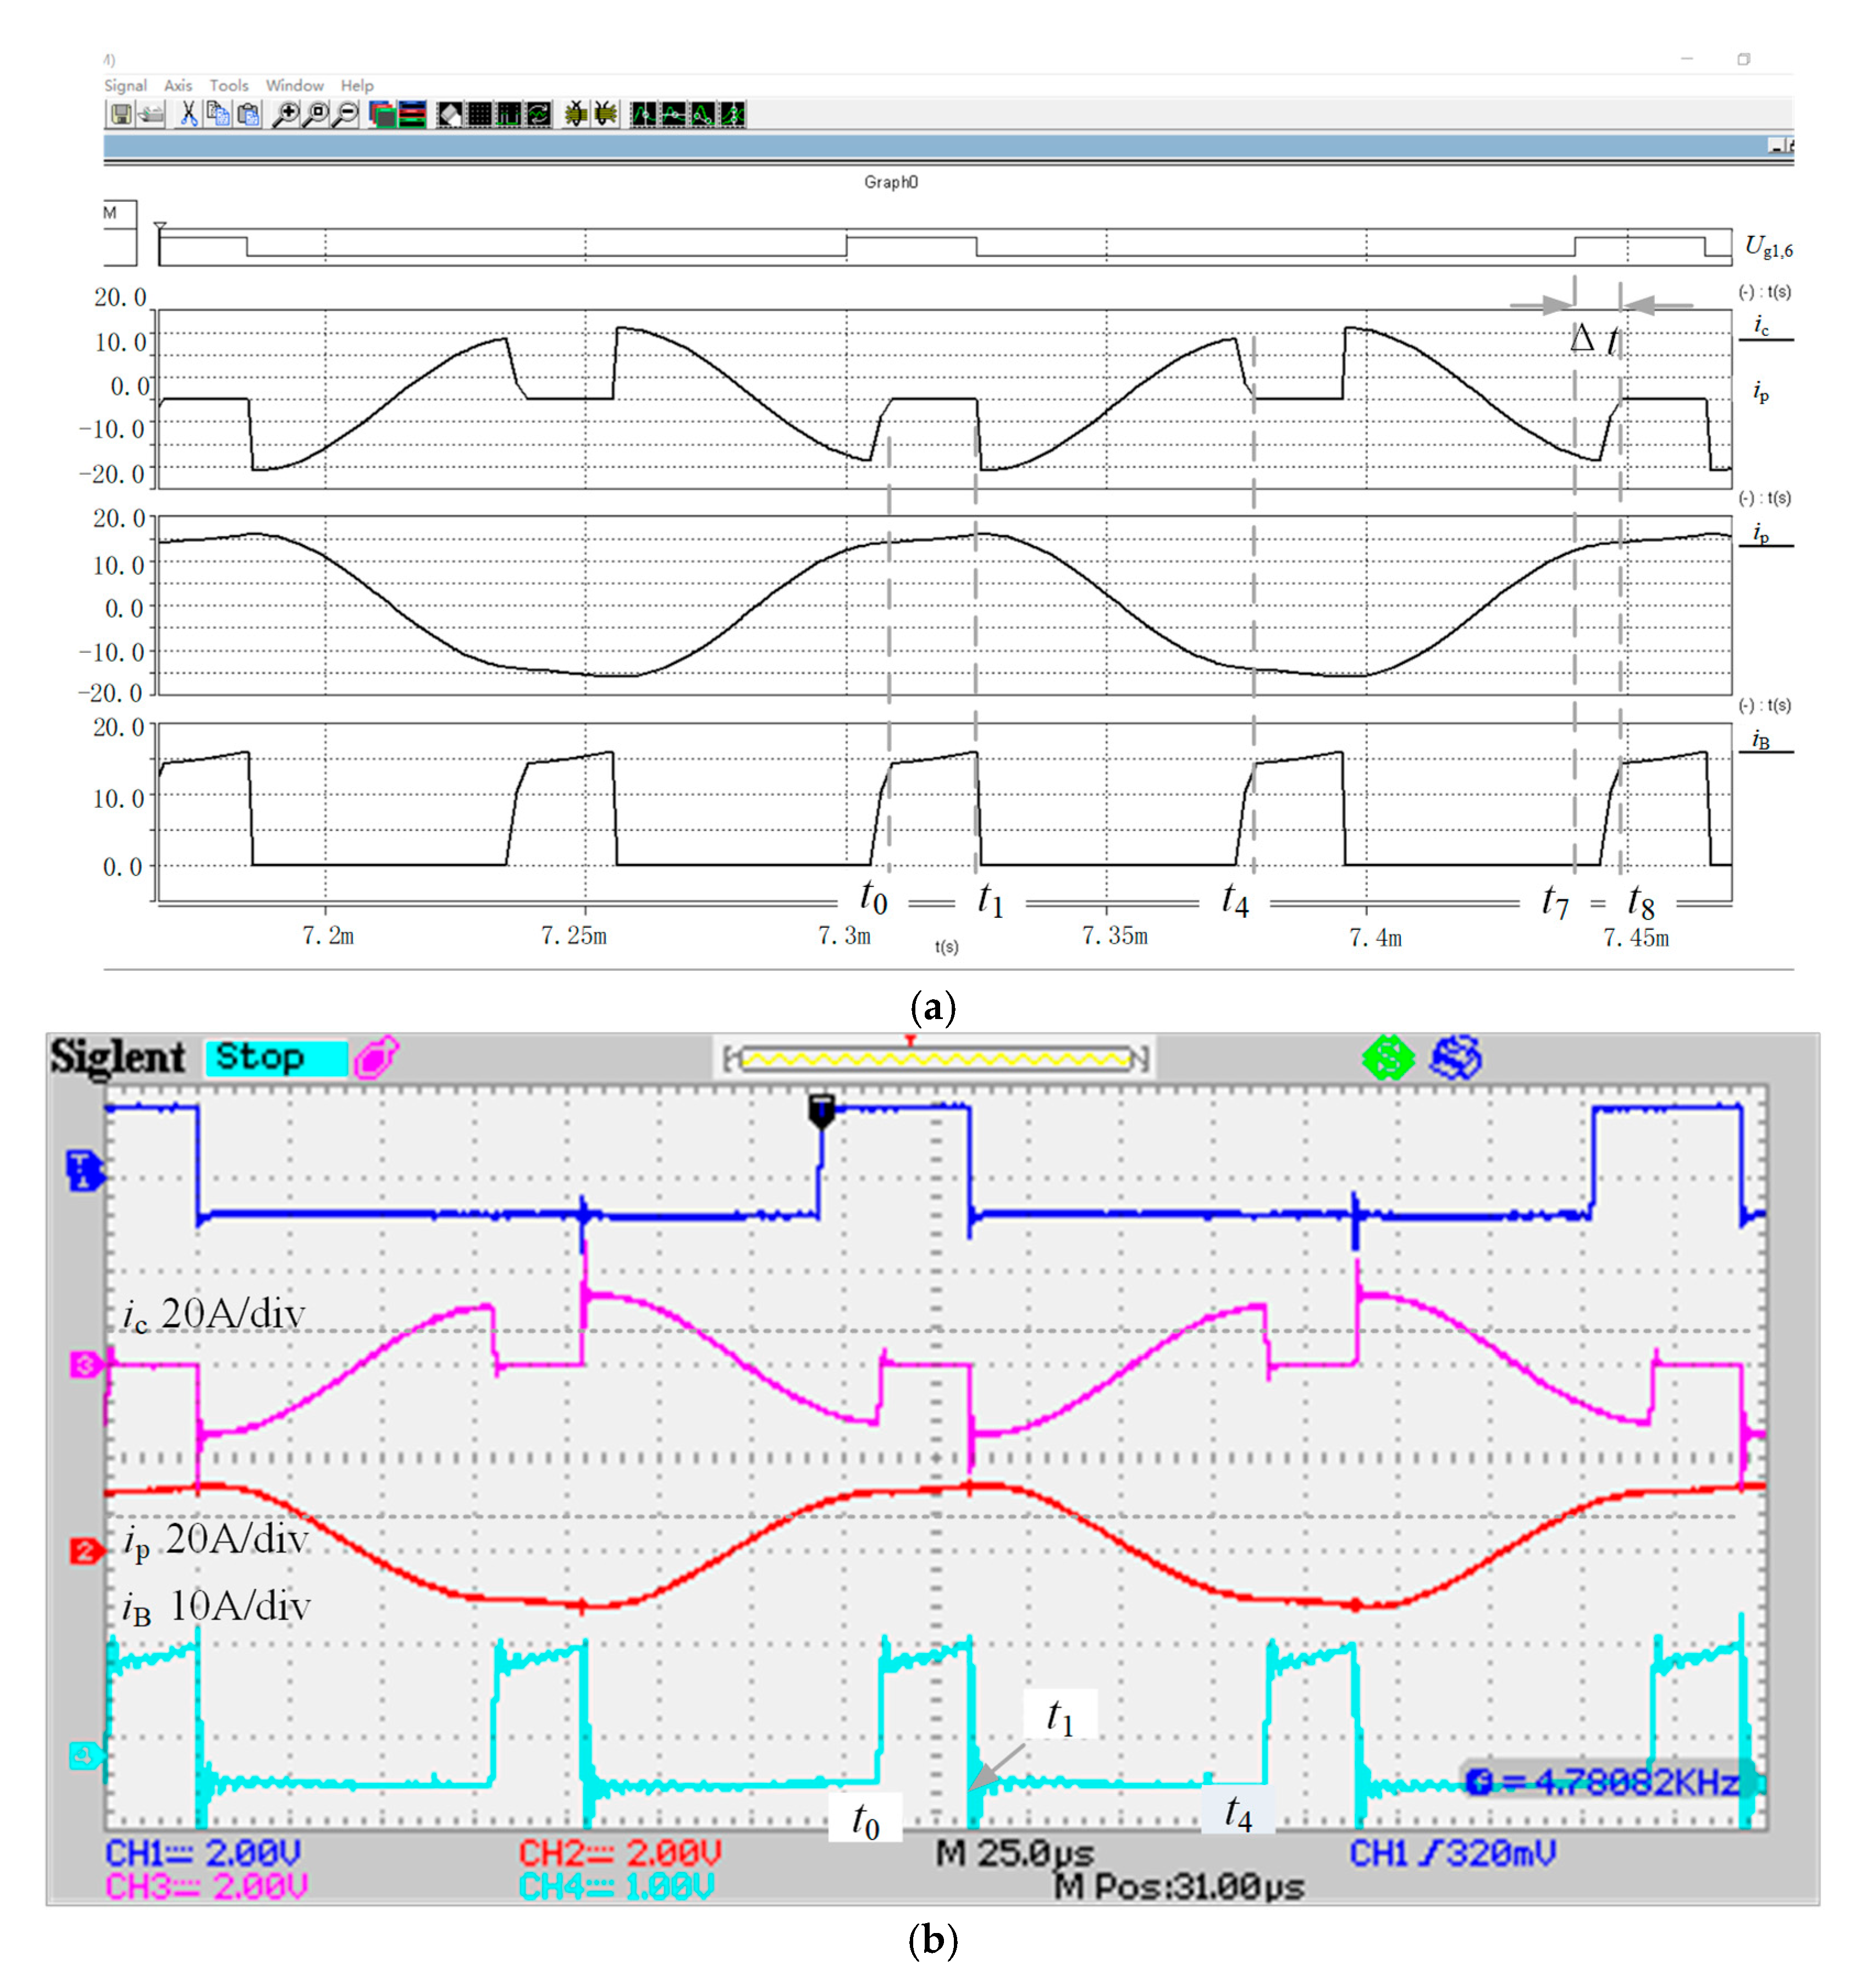Open the Signal menu
This screenshot has width=1872, height=1988.
coord(125,86)
